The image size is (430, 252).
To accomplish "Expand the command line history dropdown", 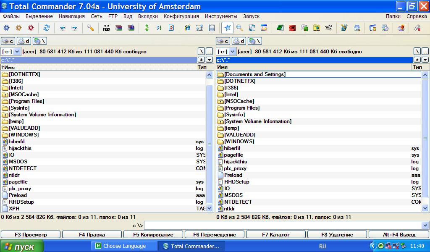I will coord(425,226).
